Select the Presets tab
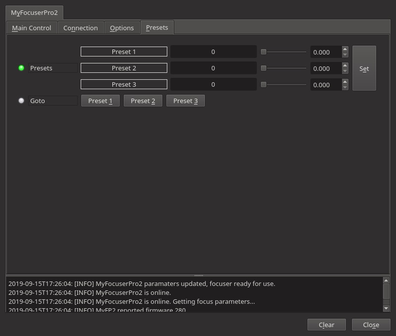The width and height of the screenshot is (396, 336). (157, 27)
